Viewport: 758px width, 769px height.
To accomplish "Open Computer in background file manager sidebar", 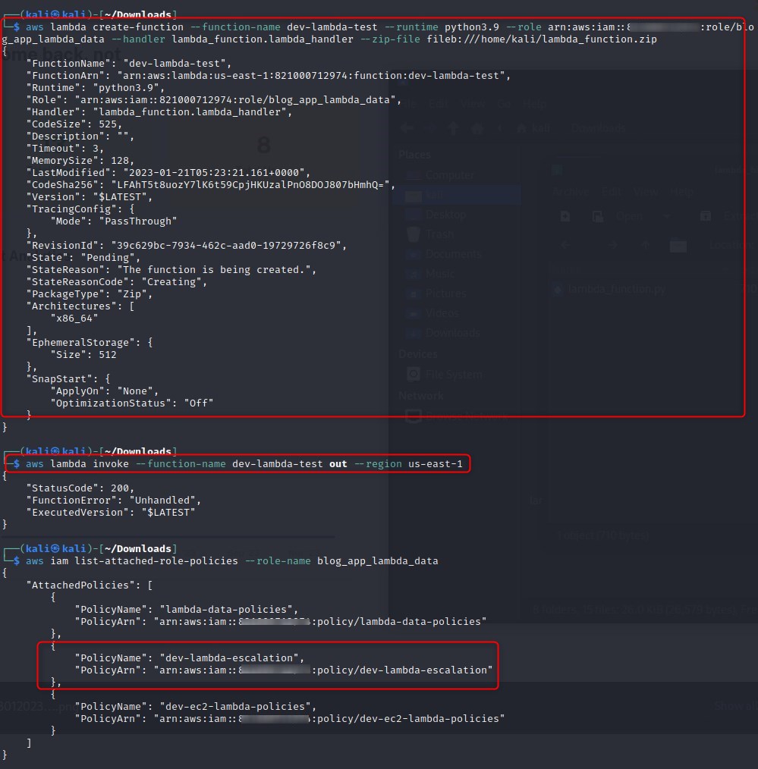I will 449,175.
